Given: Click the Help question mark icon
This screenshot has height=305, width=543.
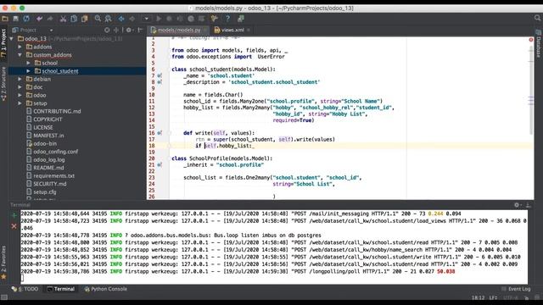Looking at the screenshot, I should pos(227,19).
